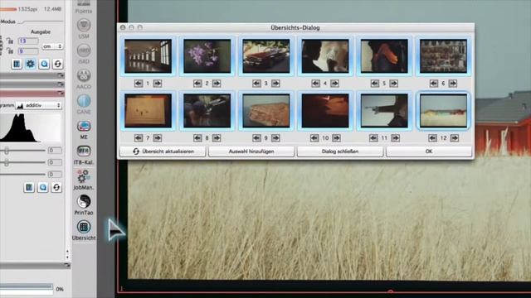Expand the second gray collapsed panel bar
531x298 pixels.
pyautogui.click(x=32, y=84)
